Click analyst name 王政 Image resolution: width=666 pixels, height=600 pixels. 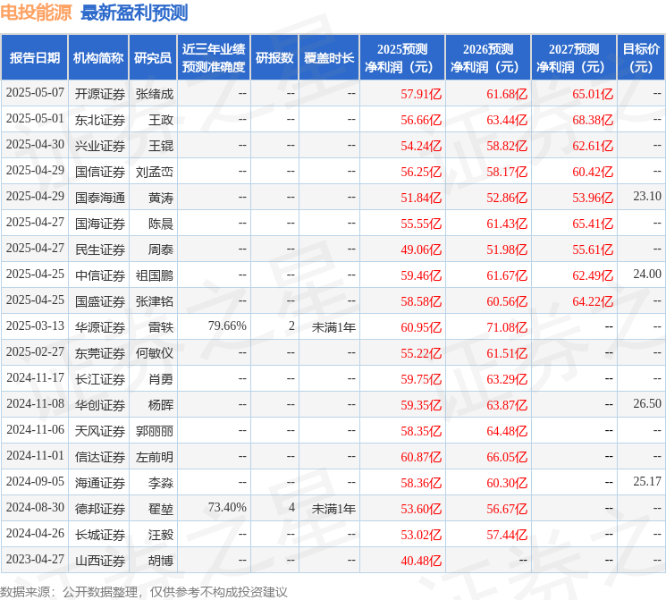tap(161, 120)
